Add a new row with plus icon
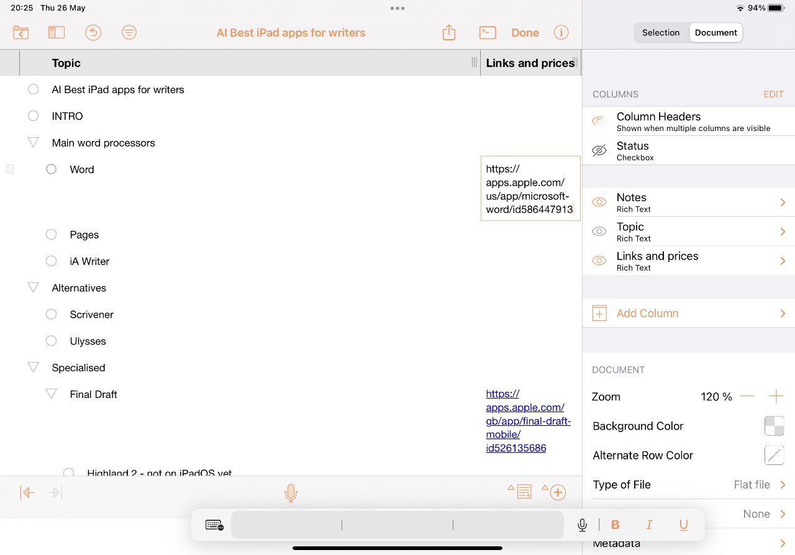 tap(557, 492)
